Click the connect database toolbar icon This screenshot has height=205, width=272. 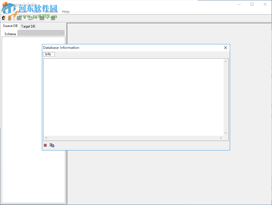[x=3, y=18]
